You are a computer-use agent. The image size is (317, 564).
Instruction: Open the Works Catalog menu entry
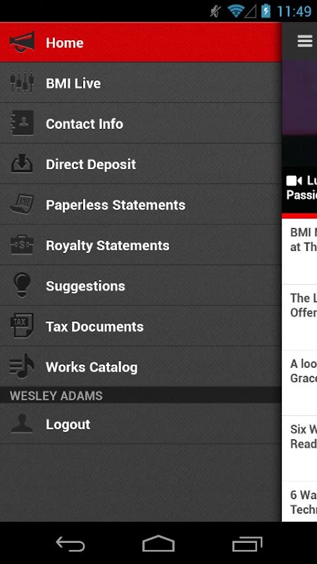(x=140, y=367)
